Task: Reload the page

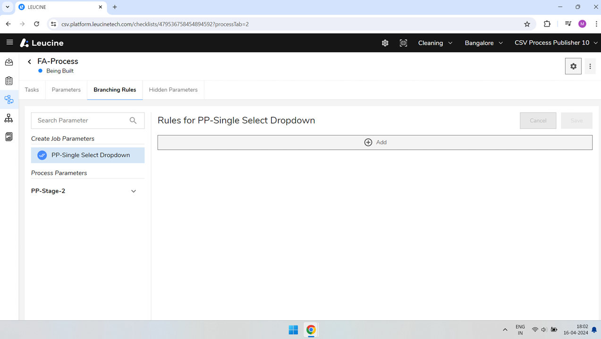Action: (x=36, y=24)
